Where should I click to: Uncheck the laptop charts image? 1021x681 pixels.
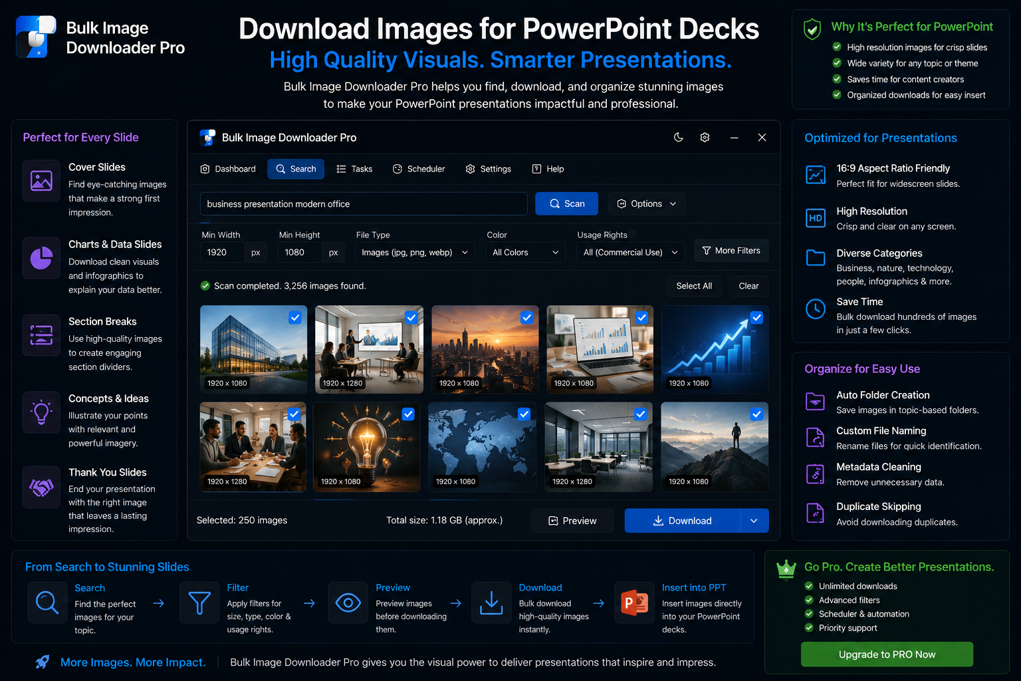click(641, 318)
